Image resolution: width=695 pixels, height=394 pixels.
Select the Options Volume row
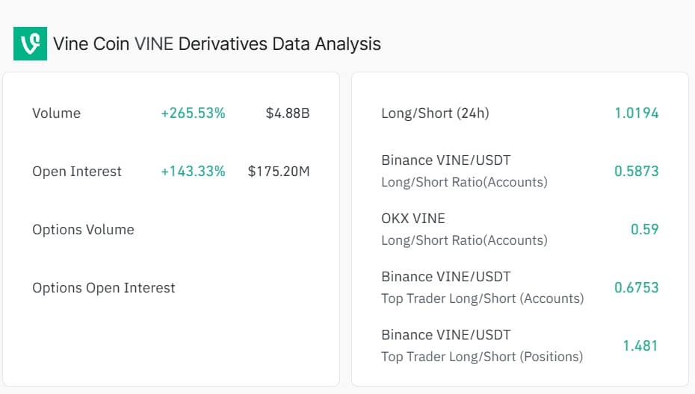83,230
